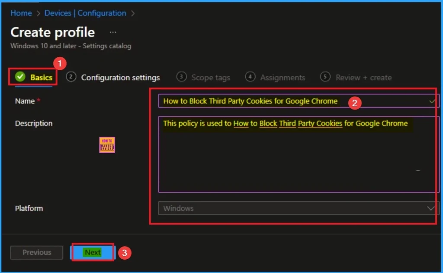Open the ellipsis menu beside Create profile
Screen dimensions: 443x273
pyautogui.click(x=113, y=32)
